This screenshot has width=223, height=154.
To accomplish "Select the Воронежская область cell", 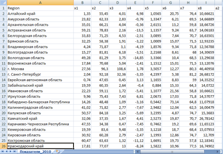I will coord(40,63).
